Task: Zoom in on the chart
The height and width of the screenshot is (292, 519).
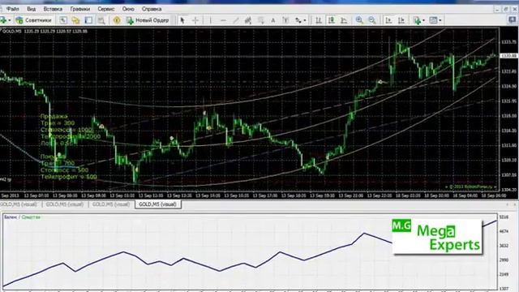Action: pos(359,20)
